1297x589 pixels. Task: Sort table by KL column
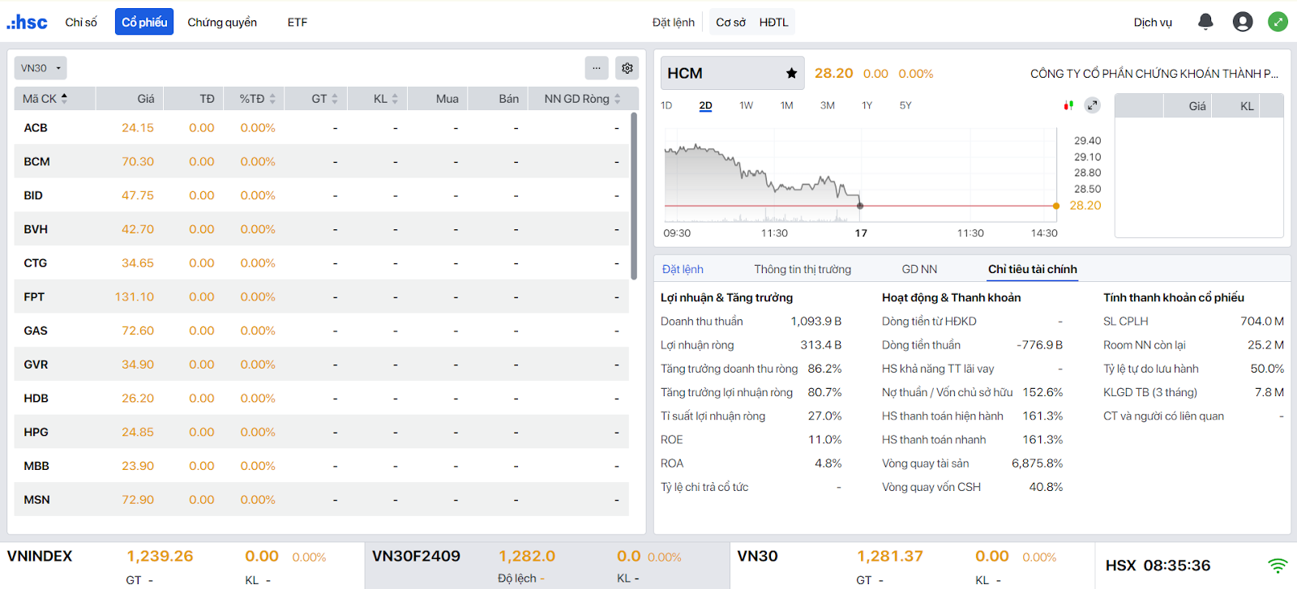(x=386, y=99)
